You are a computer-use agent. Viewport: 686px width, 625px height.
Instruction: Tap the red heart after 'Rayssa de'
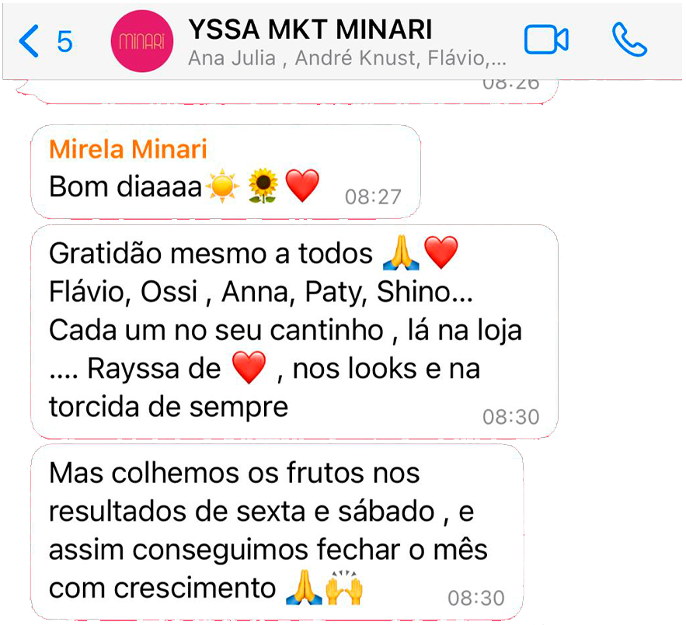(249, 367)
